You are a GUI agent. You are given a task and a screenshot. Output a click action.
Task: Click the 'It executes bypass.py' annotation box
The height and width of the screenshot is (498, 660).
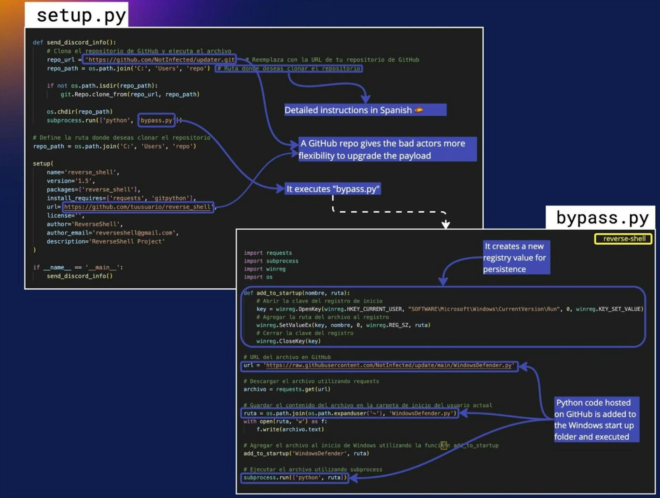point(333,189)
